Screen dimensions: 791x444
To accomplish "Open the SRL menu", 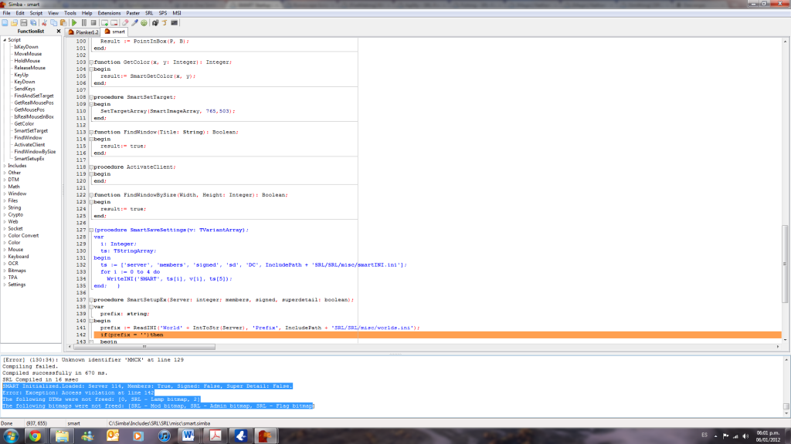I will coord(149,13).
